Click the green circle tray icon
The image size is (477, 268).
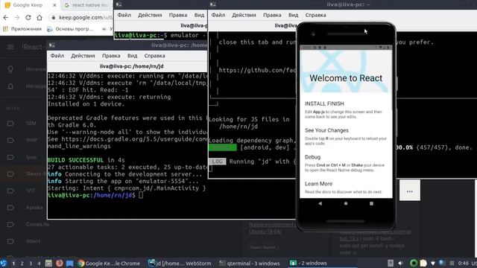(x=414, y=263)
